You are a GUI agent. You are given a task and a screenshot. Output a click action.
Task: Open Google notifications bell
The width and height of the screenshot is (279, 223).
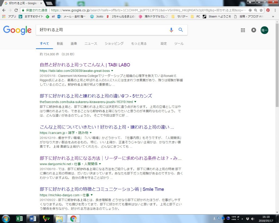[254, 30]
